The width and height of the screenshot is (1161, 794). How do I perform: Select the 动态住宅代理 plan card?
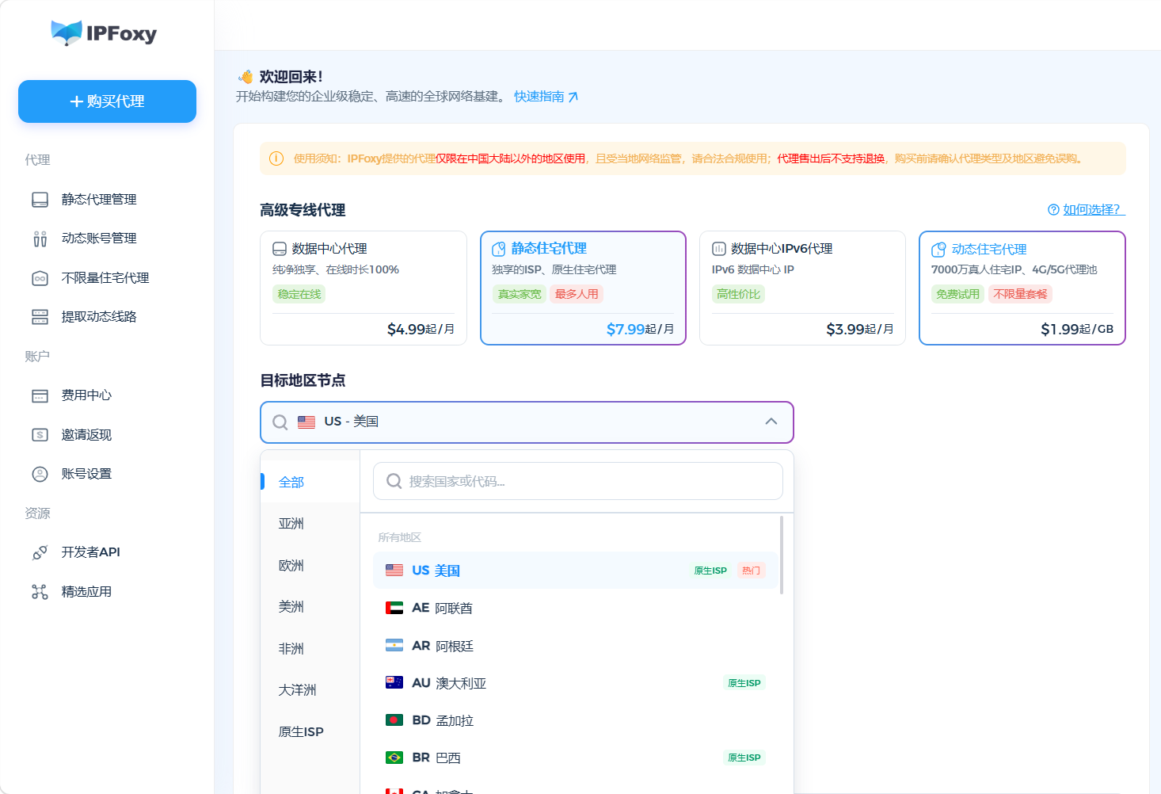(1022, 288)
